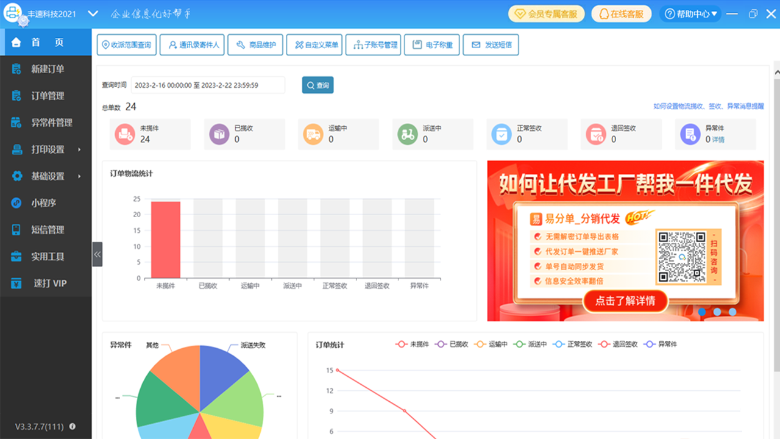
Task: Click the 查询 search button
Action: coord(317,85)
